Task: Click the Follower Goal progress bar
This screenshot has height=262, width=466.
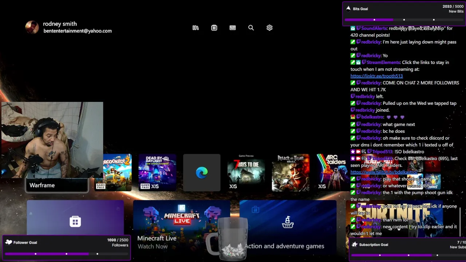Action: pyautogui.click(x=66, y=254)
